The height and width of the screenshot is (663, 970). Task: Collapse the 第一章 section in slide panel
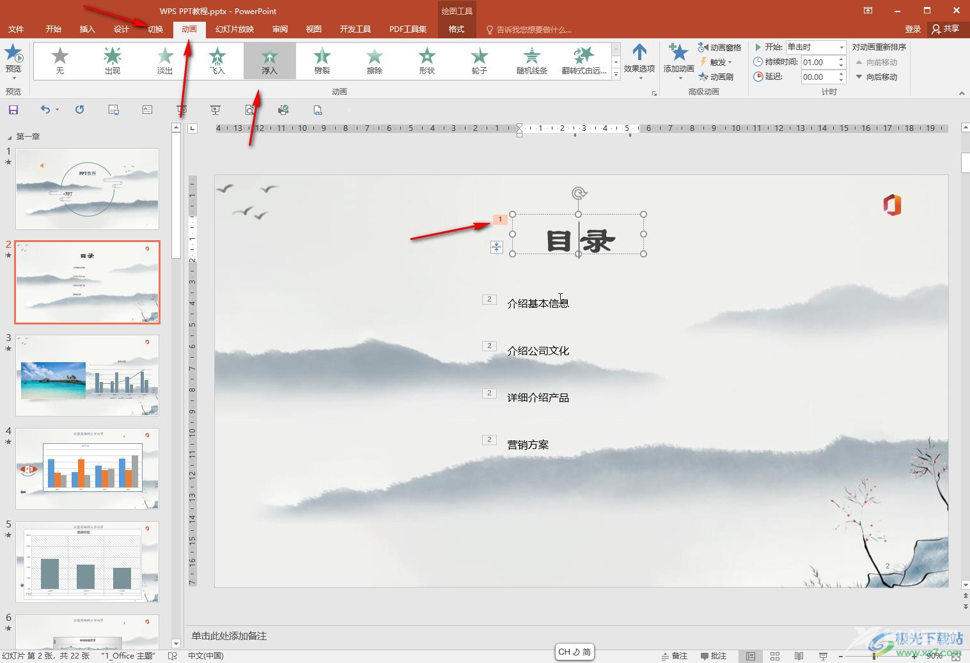point(10,137)
